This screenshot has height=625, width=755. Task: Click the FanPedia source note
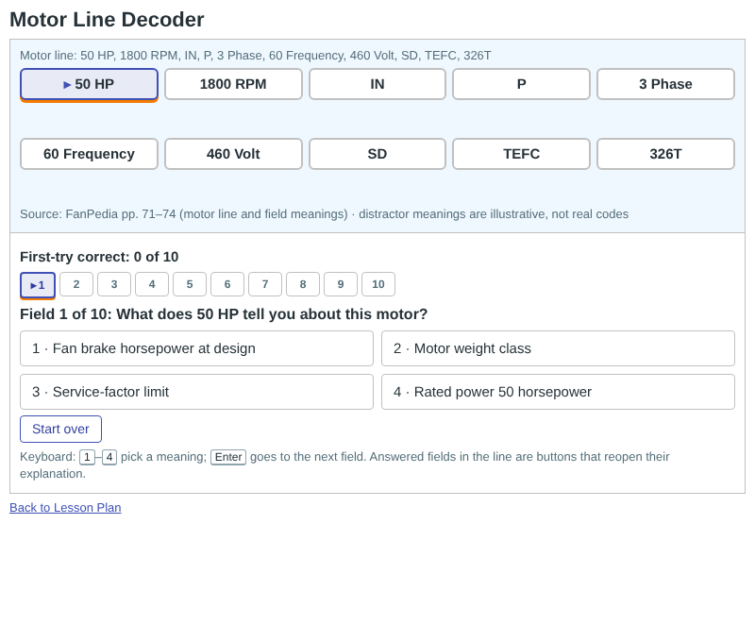(x=324, y=213)
